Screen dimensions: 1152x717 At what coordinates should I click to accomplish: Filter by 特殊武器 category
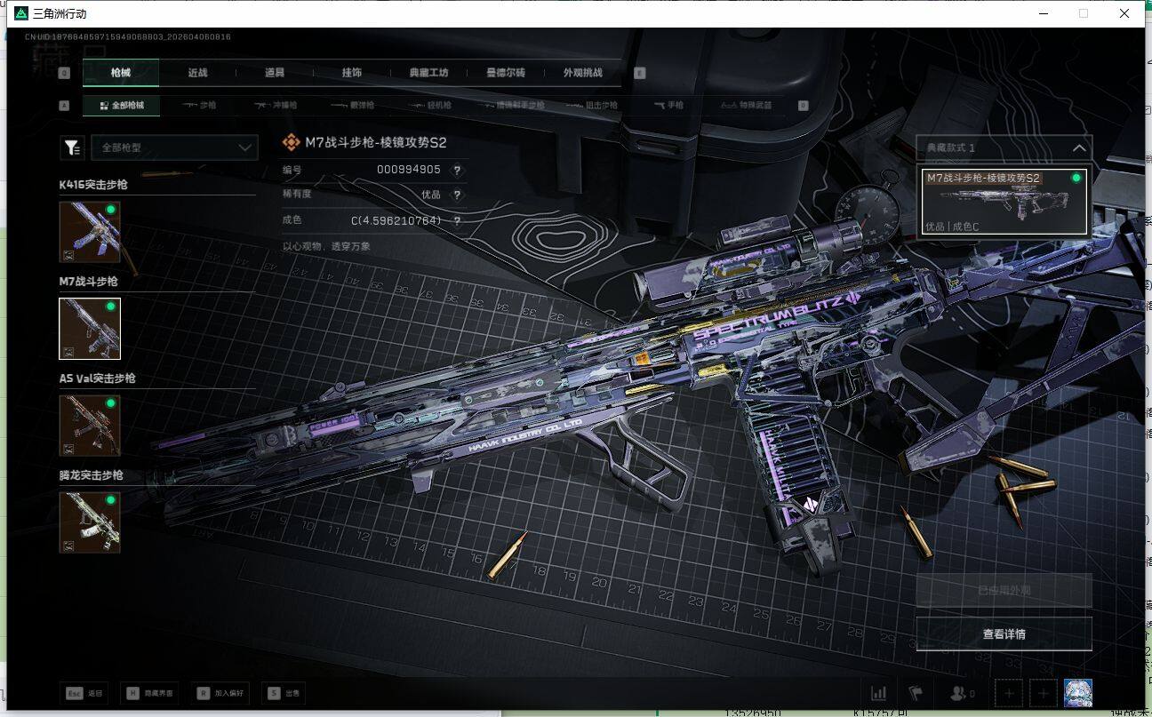(746, 106)
